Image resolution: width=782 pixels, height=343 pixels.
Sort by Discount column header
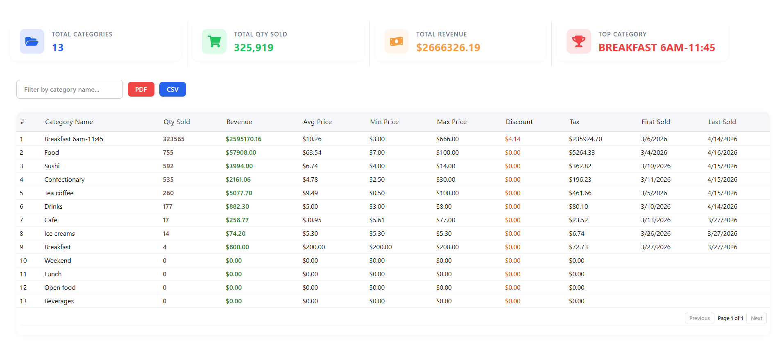[x=519, y=122]
